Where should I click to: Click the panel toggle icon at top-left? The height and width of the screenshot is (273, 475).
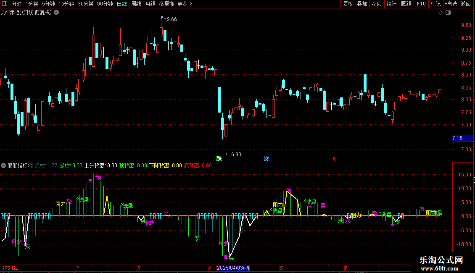tap(5, 4)
